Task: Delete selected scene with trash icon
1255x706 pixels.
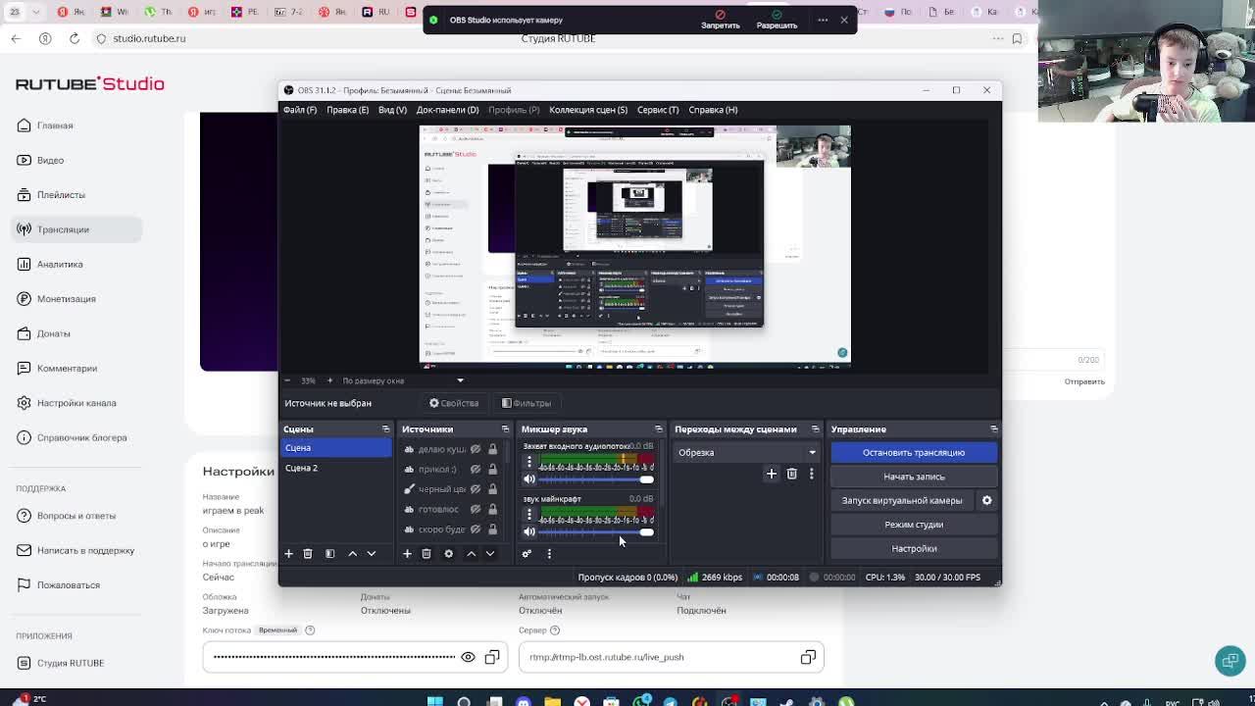Action: (307, 554)
